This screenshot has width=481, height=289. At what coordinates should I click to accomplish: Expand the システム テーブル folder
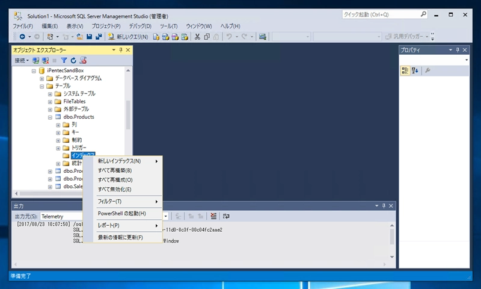pyautogui.click(x=50, y=94)
